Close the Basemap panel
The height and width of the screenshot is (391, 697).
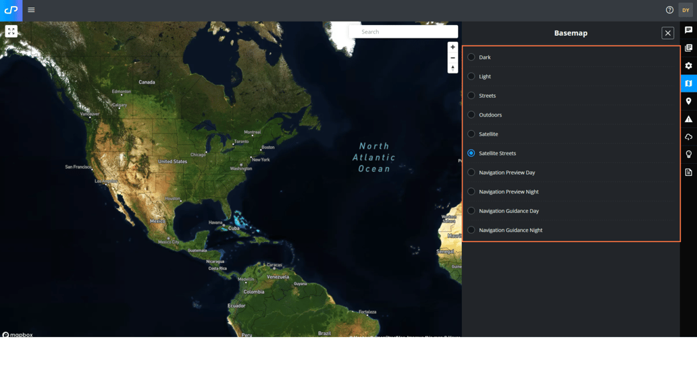667,33
